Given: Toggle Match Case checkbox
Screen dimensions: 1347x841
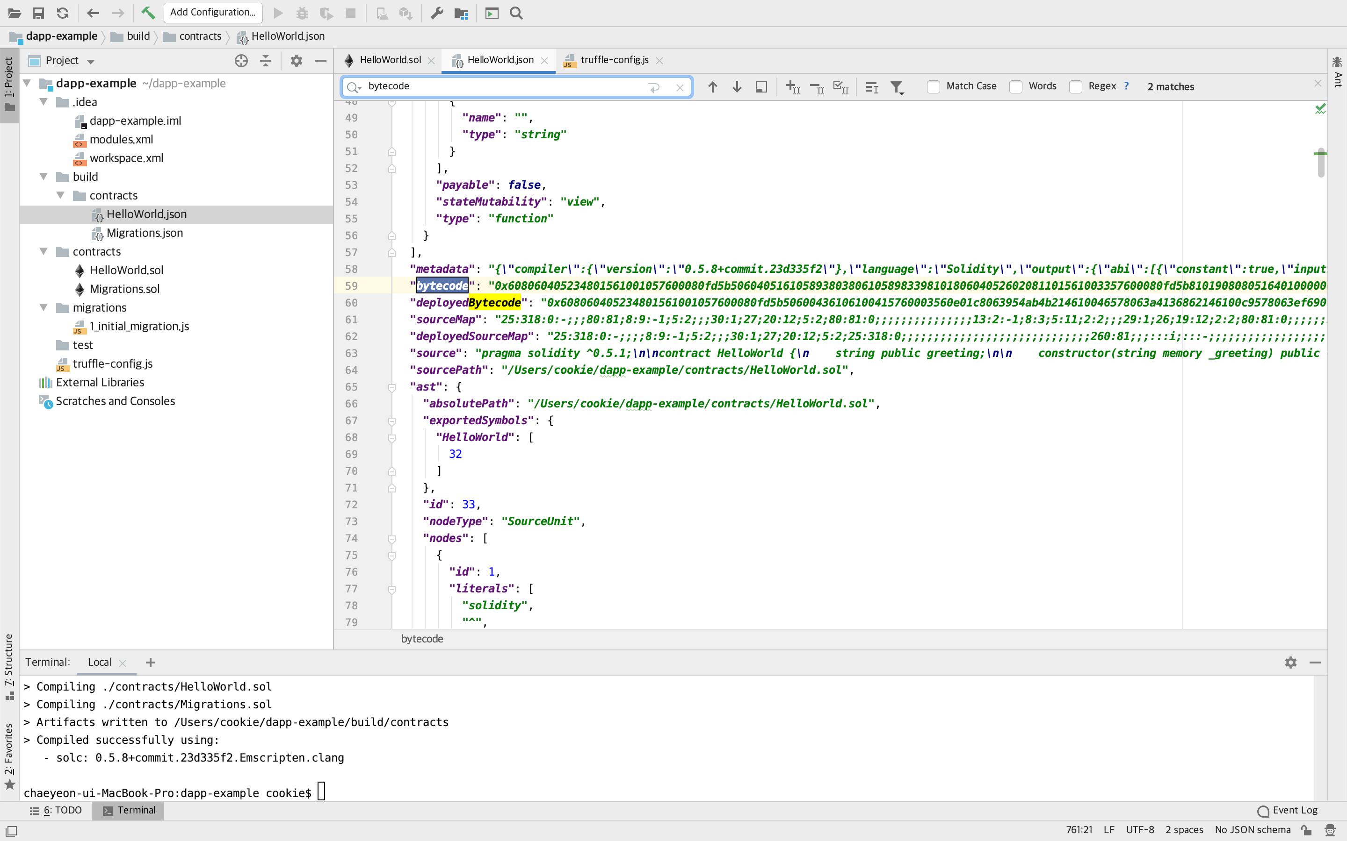Looking at the screenshot, I should coord(934,87).
